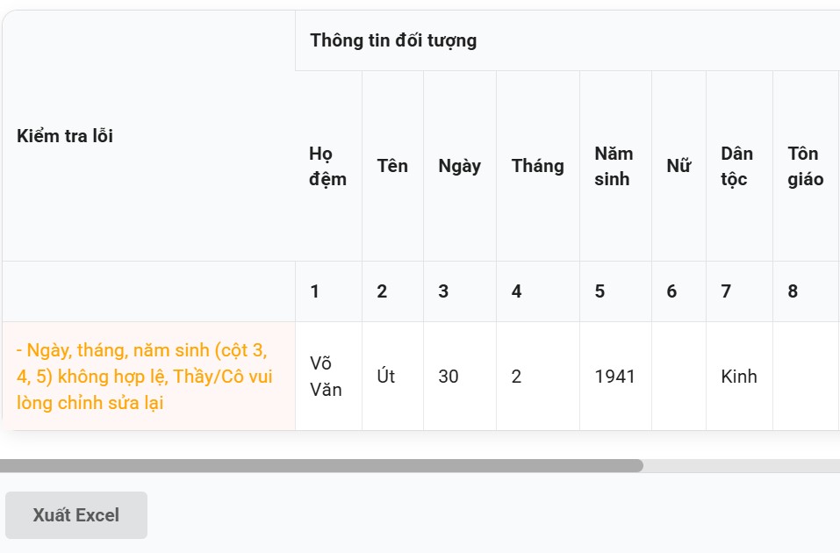Click the birth year cell 1941
Screen dimensions: 840x553
[x=614, y=377]
